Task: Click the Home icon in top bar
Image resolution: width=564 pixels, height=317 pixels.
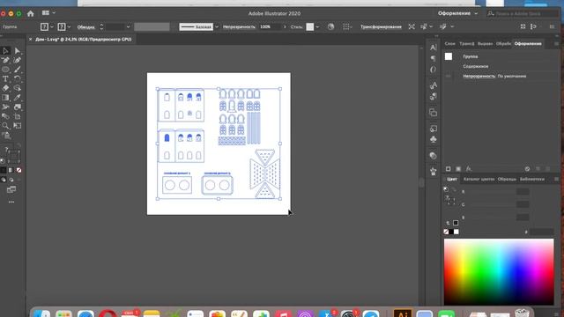Action: [x=31, y=14]
